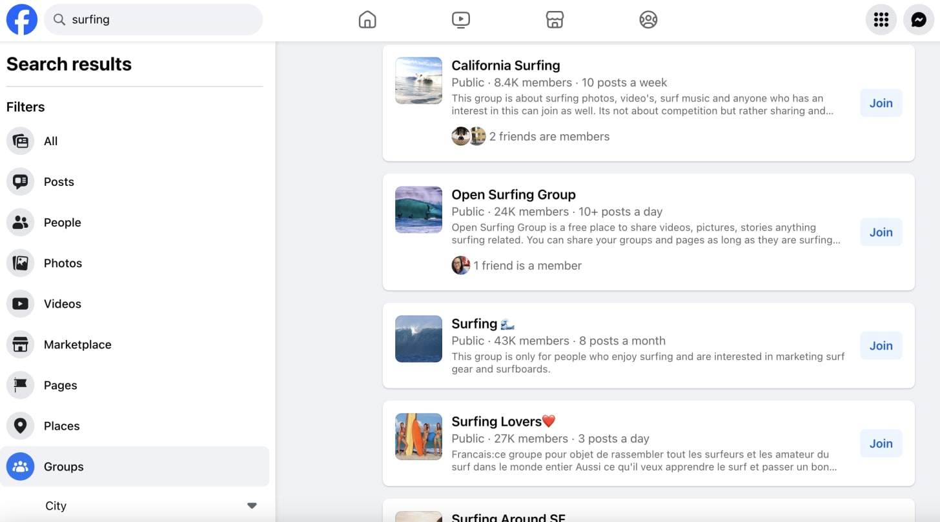Click 'Public · 43K members · 8 posts a month'
Viewport: 940px width, 522px height.
click(558, 341)
